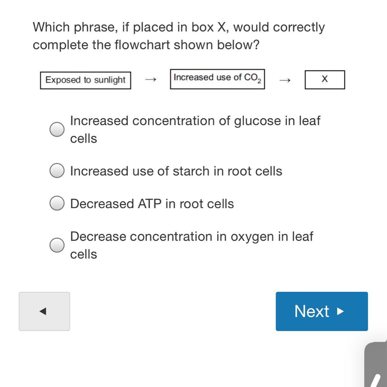Click the arrow pointing to box X
387x387 pixels.
[285, 80]
